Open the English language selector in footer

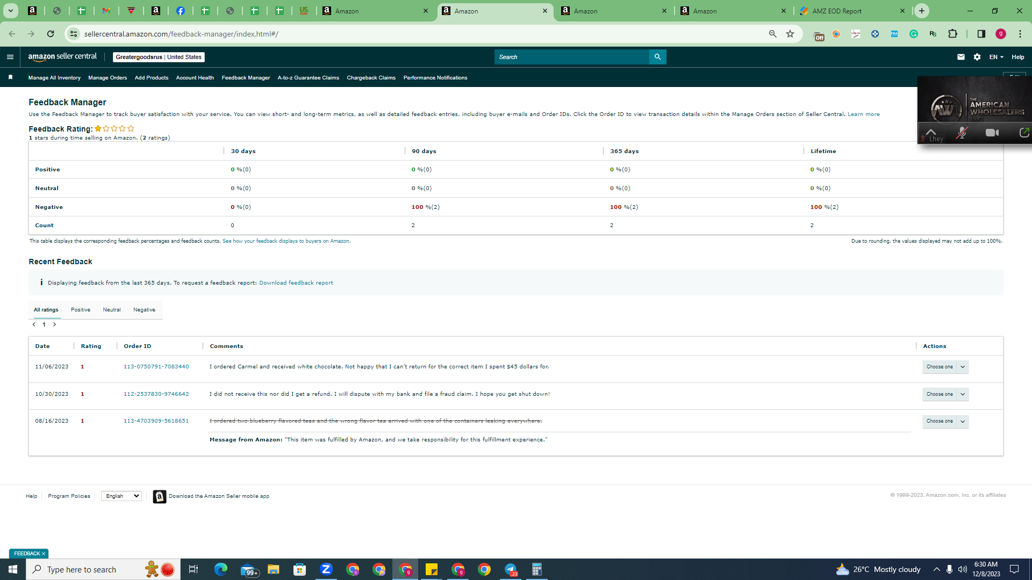coord(121,496)
